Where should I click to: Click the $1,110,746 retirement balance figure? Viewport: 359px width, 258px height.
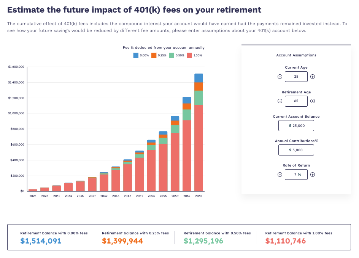(x=285, y=241)
